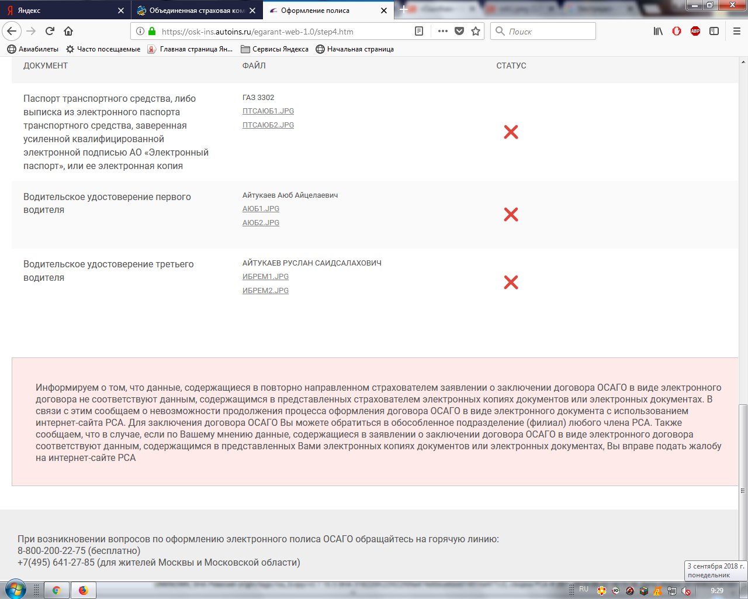748x599 pixels.
Task: Reload the current page
Action: pos(50,31)
